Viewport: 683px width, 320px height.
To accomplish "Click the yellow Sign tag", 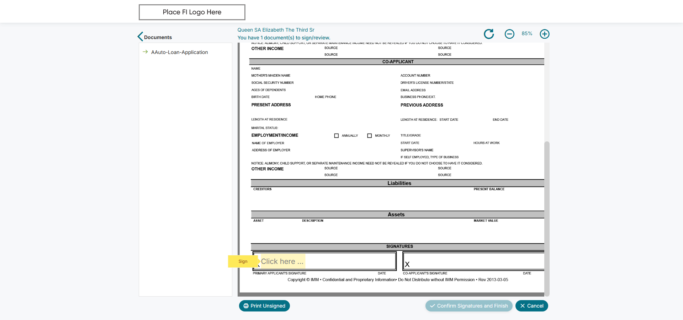I will click(x=243, y=261).
